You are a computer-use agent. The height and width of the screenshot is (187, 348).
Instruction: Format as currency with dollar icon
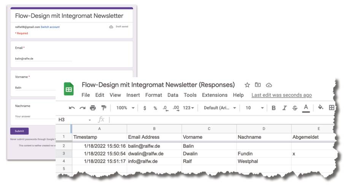tap(145, 108)
